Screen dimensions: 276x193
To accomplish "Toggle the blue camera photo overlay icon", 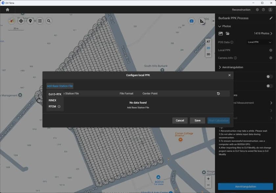I will [x=191, y=20].
